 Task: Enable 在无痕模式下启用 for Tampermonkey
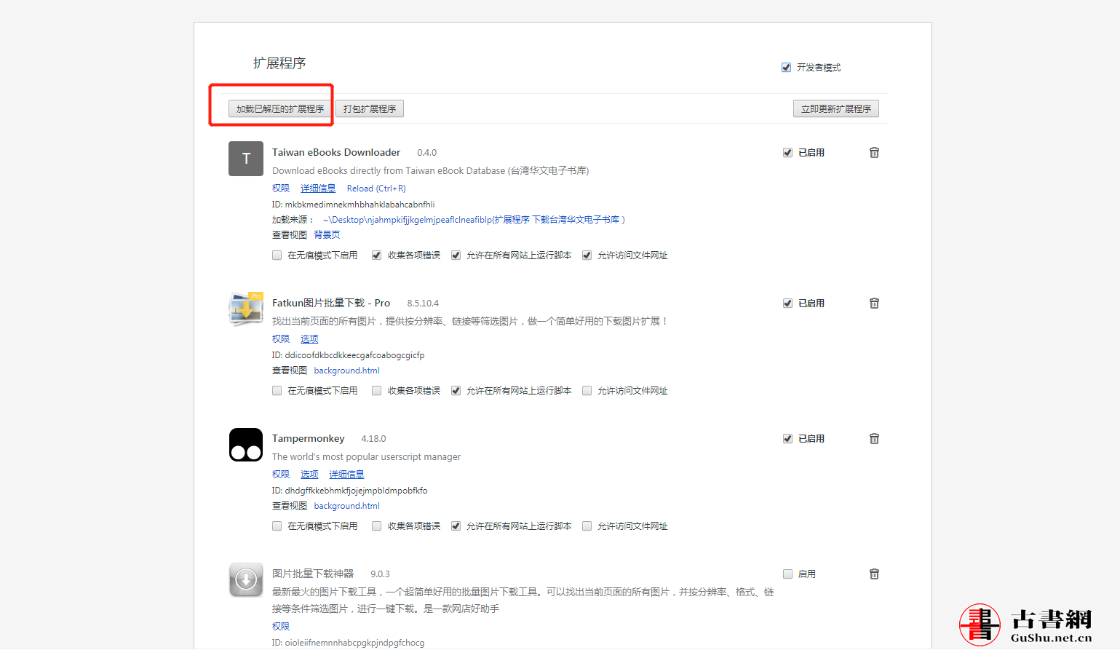(x=277, y=526)
